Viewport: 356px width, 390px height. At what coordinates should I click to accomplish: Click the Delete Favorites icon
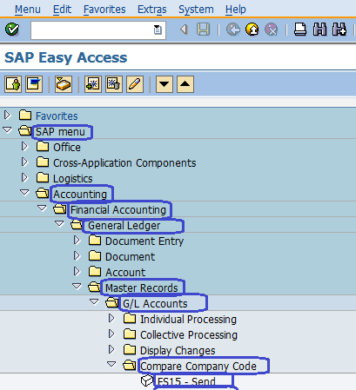coord(114,84)
